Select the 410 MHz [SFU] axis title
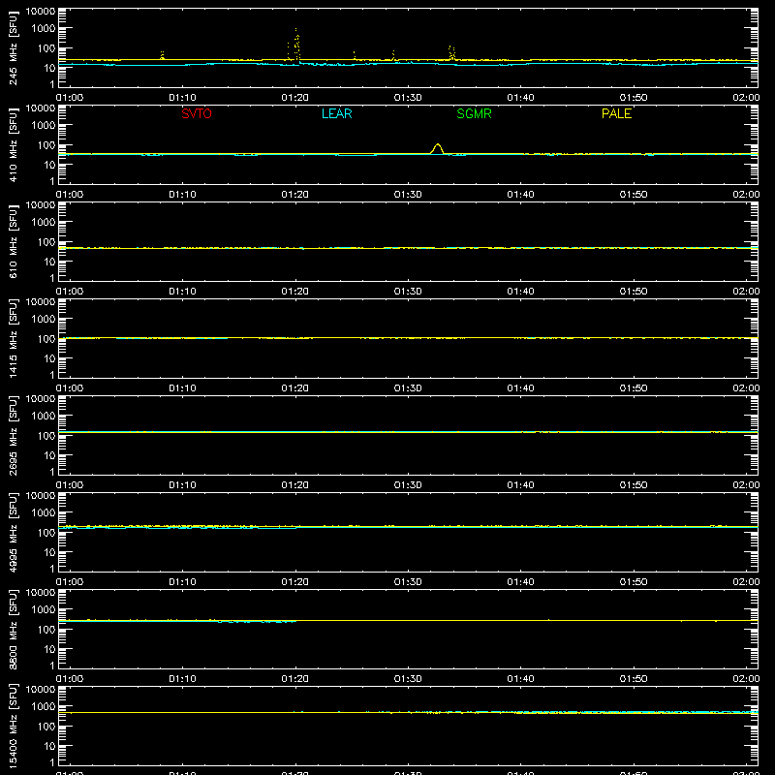 tap(13, 144)
